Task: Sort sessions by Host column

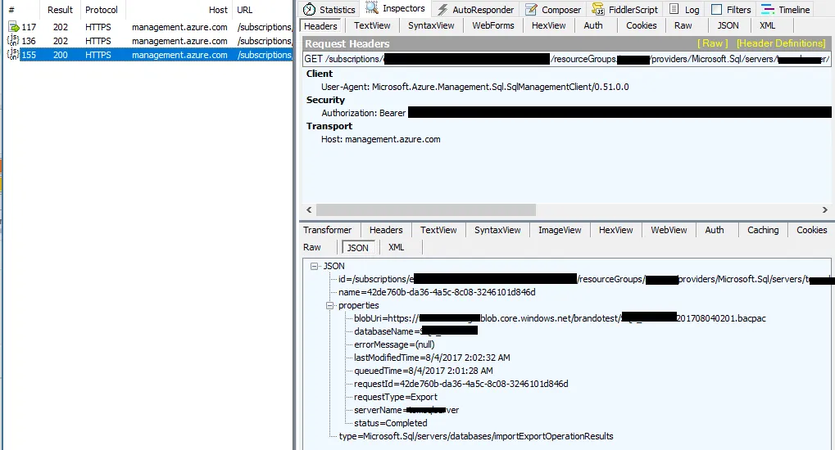Action: tap(218, 10)
